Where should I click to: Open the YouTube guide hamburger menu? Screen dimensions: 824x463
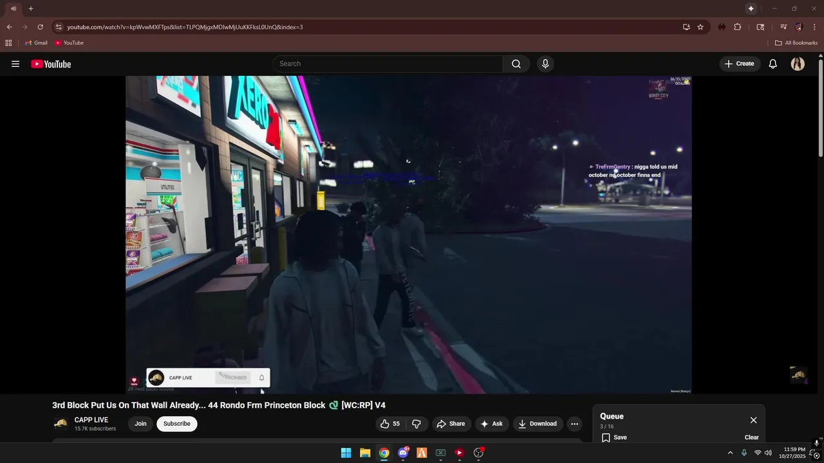coord(15,64)
